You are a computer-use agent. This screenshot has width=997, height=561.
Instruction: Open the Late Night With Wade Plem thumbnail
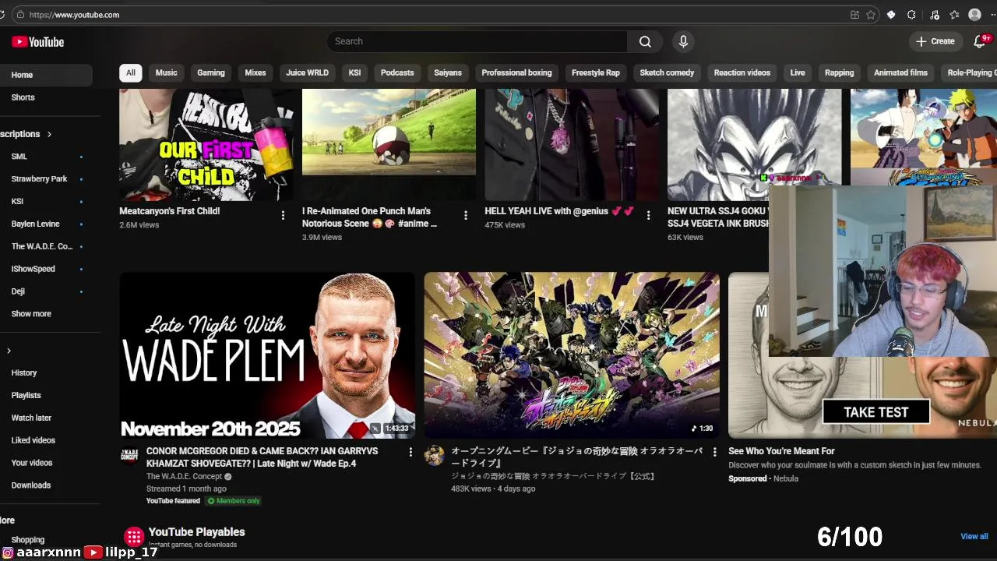click(x=267, y=355)
